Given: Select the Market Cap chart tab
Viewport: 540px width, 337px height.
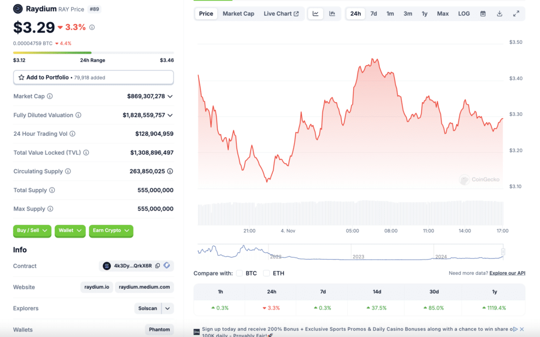Looking at the screenshot, I should click(x=238, y=14).
